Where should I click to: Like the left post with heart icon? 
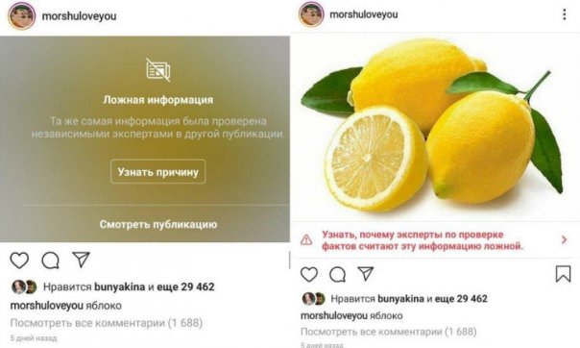pos(19,261)
